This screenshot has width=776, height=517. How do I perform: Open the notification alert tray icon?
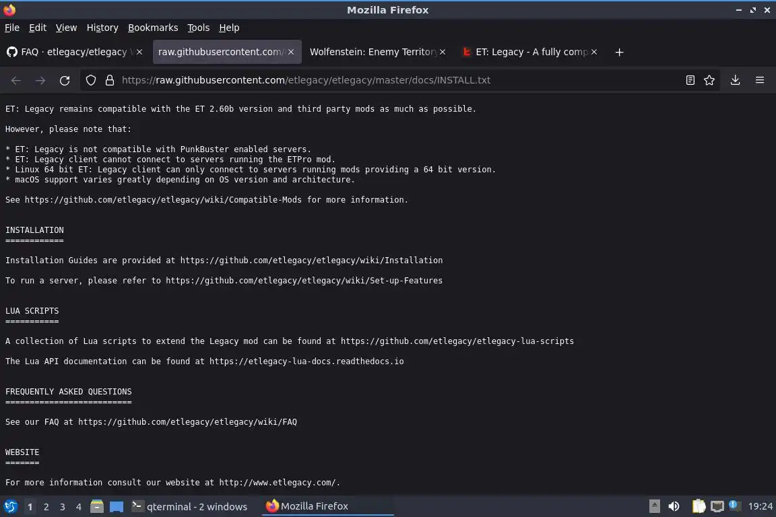point(734,506)
